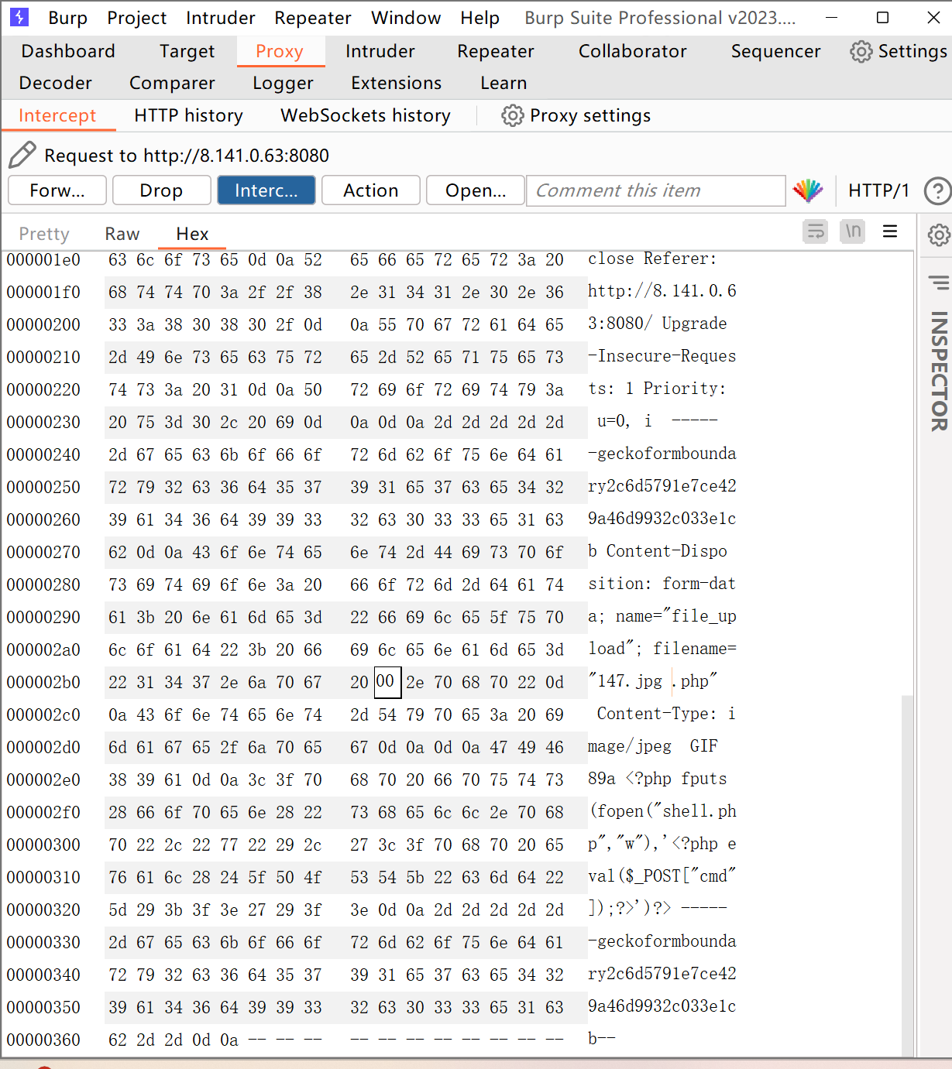Viewport: 952px width, 1069px height.
Task: Click ASCII text 'load"; filename='
Action: tap(662, 649)
